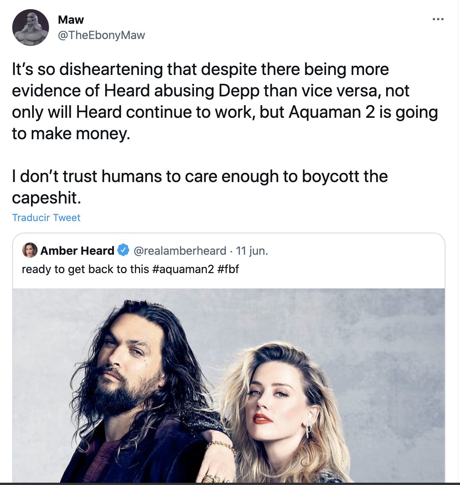This screenshot has height=485, width=460.
Task: Click the "ready to get back to this" text
Action: coord(85,269)
